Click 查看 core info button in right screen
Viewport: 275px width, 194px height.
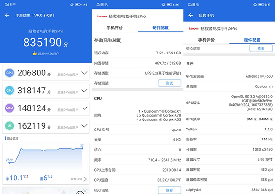(261, 48)
